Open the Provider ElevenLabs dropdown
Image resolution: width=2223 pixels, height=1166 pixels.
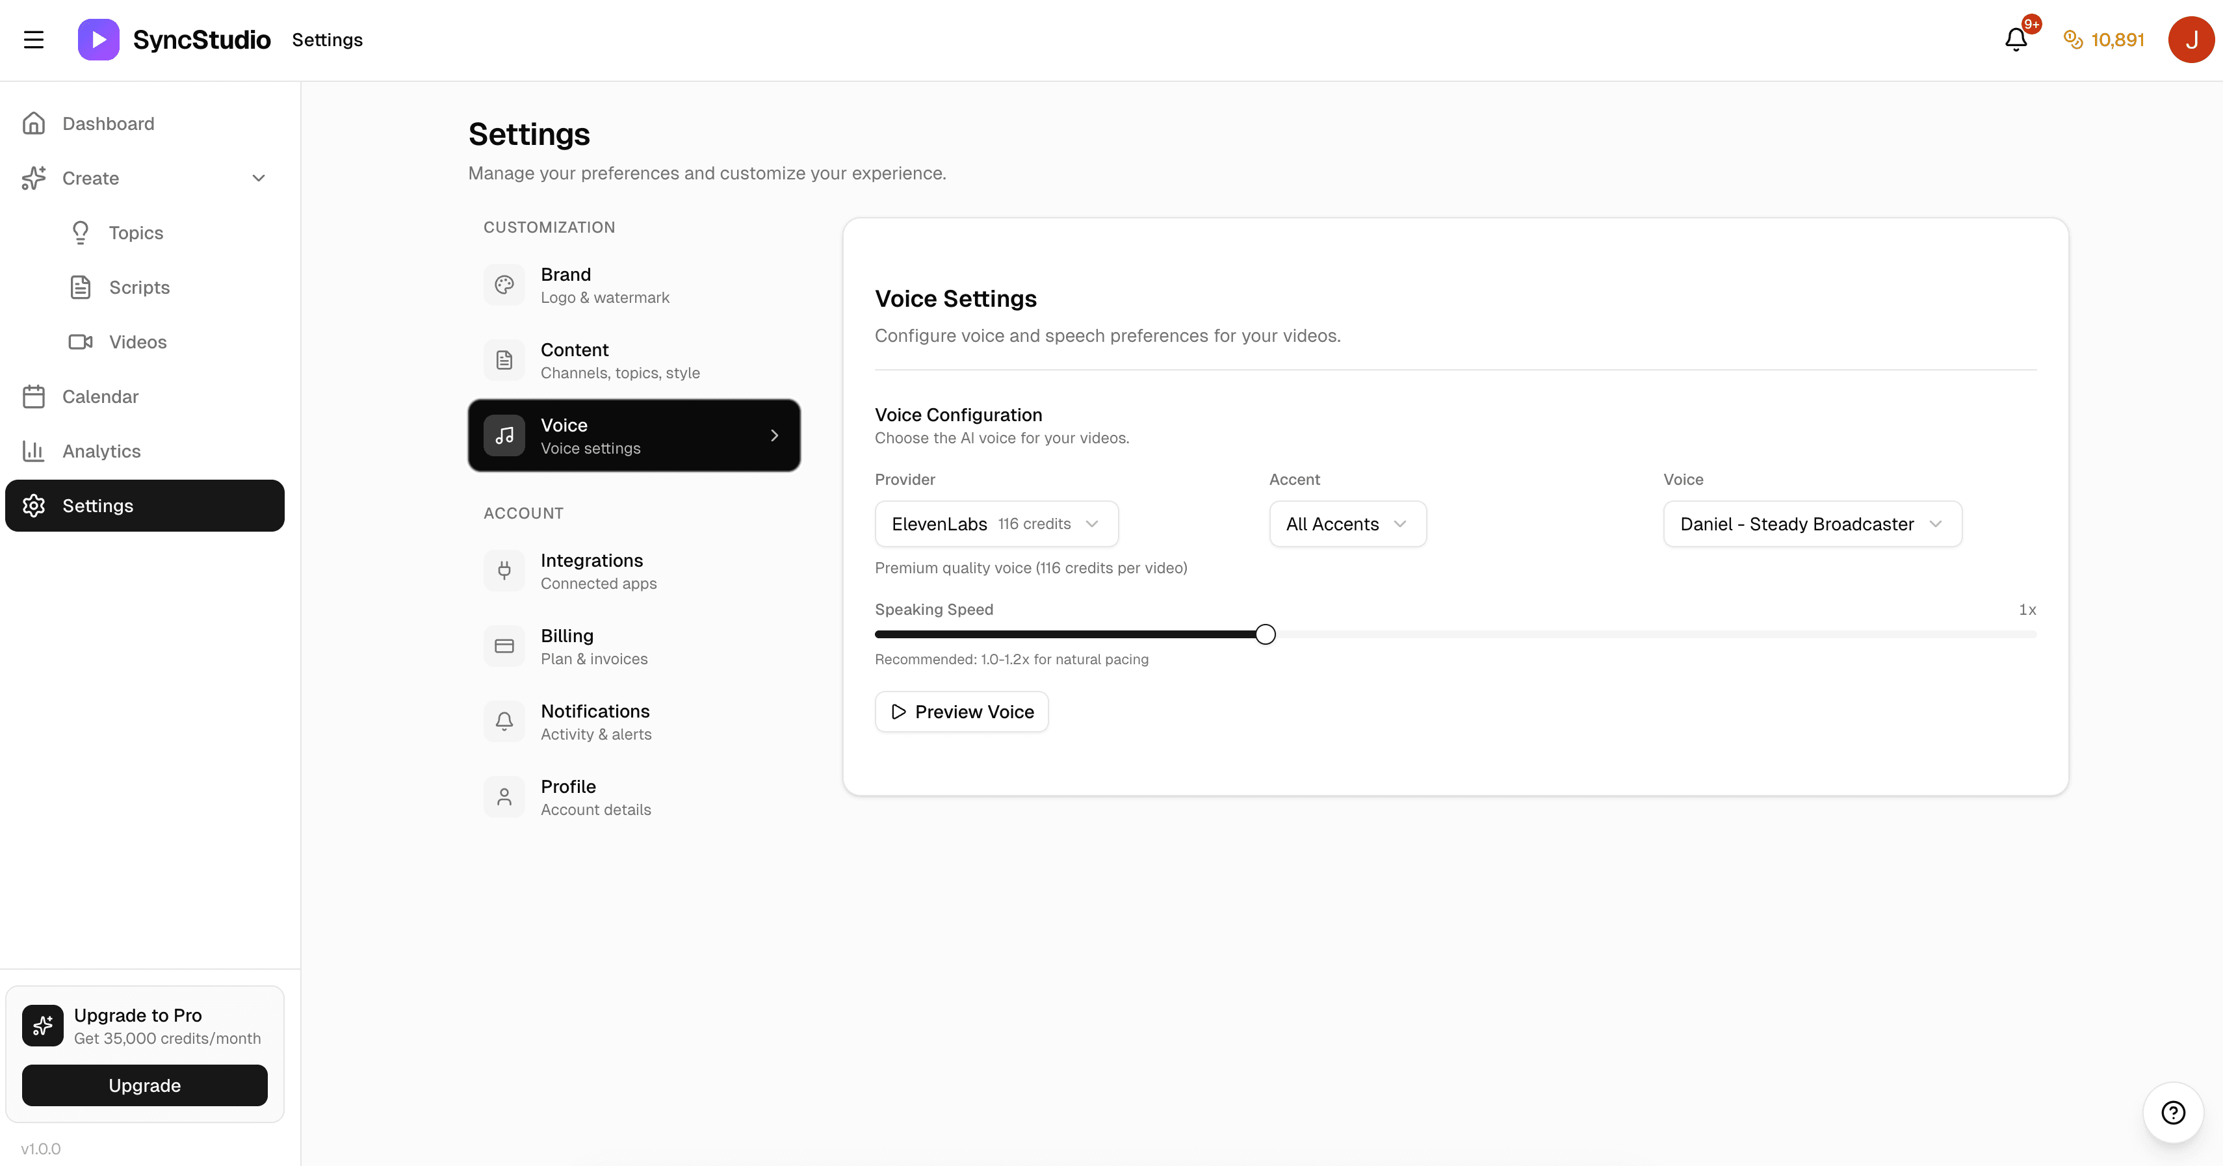click(996, 524)
